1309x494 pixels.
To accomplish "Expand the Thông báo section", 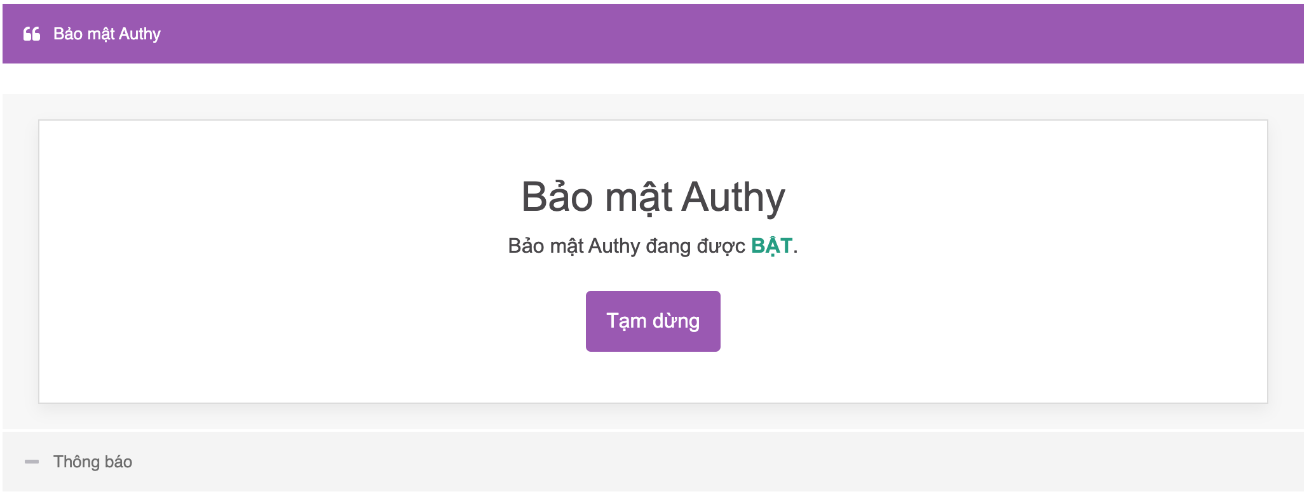I will [653, 462].
